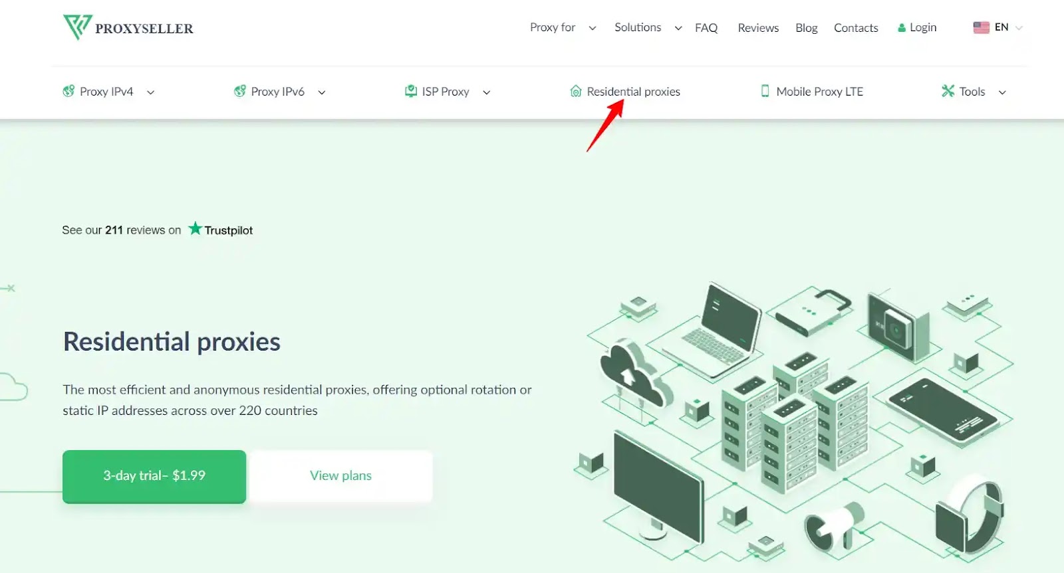Expand the Tools menu chevron

pos(1002,92)
